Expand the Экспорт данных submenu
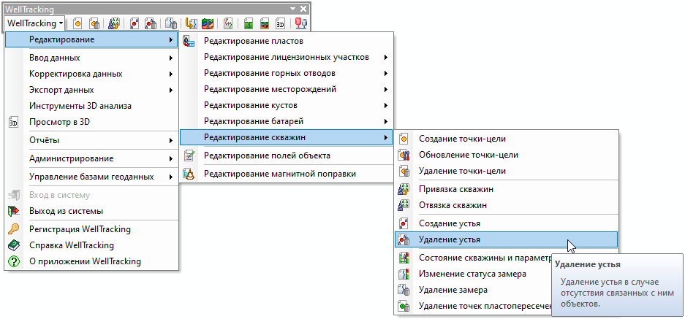 pyautogui.click(x=91, y=90)
